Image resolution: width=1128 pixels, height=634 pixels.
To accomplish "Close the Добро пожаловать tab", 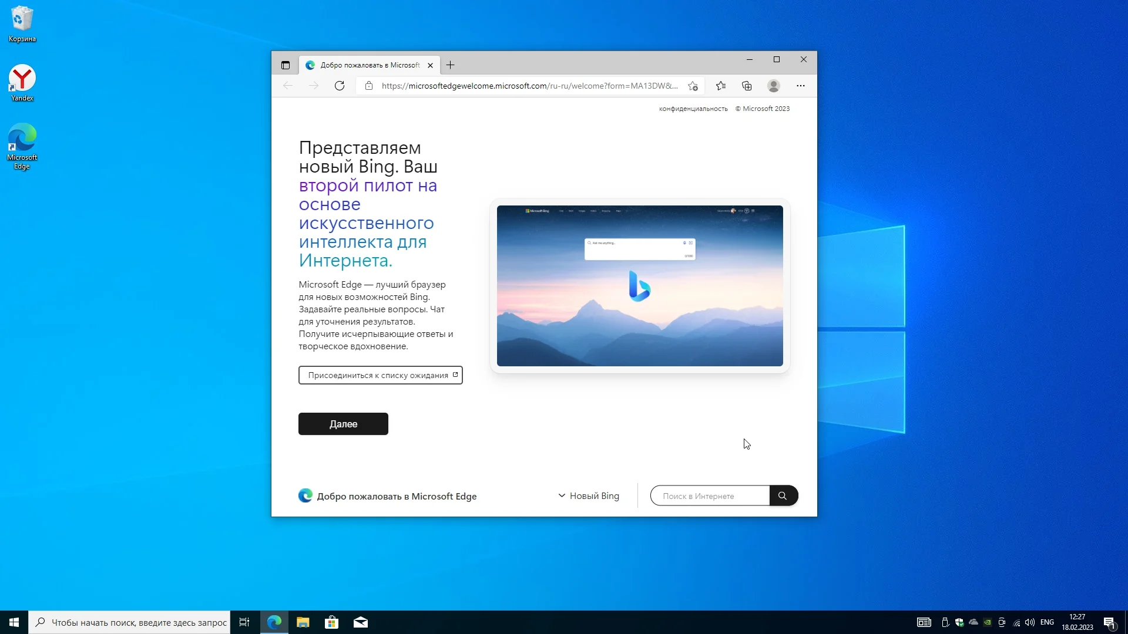I will pyautogui.click(x=430, y=65).
